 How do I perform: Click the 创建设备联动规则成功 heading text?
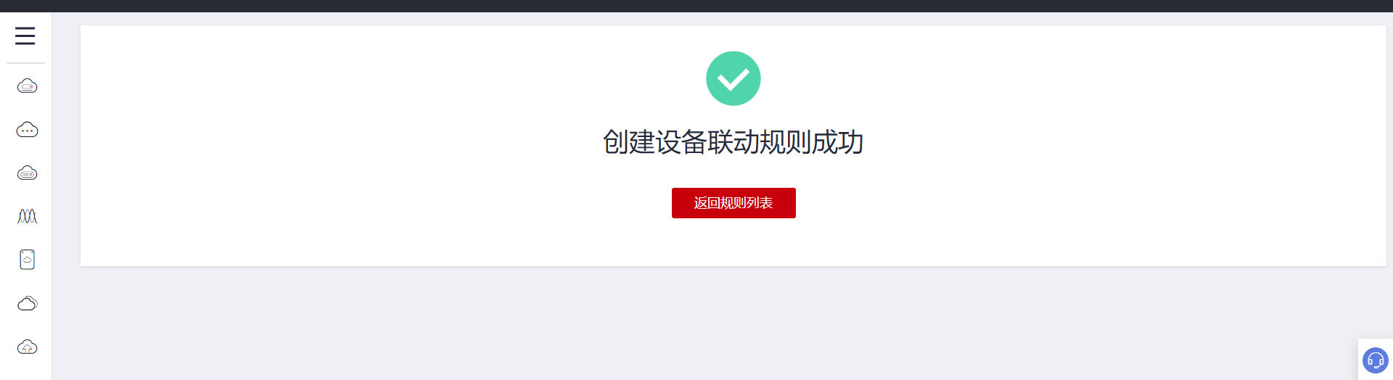pyautogui.click(x=733, y=142)
